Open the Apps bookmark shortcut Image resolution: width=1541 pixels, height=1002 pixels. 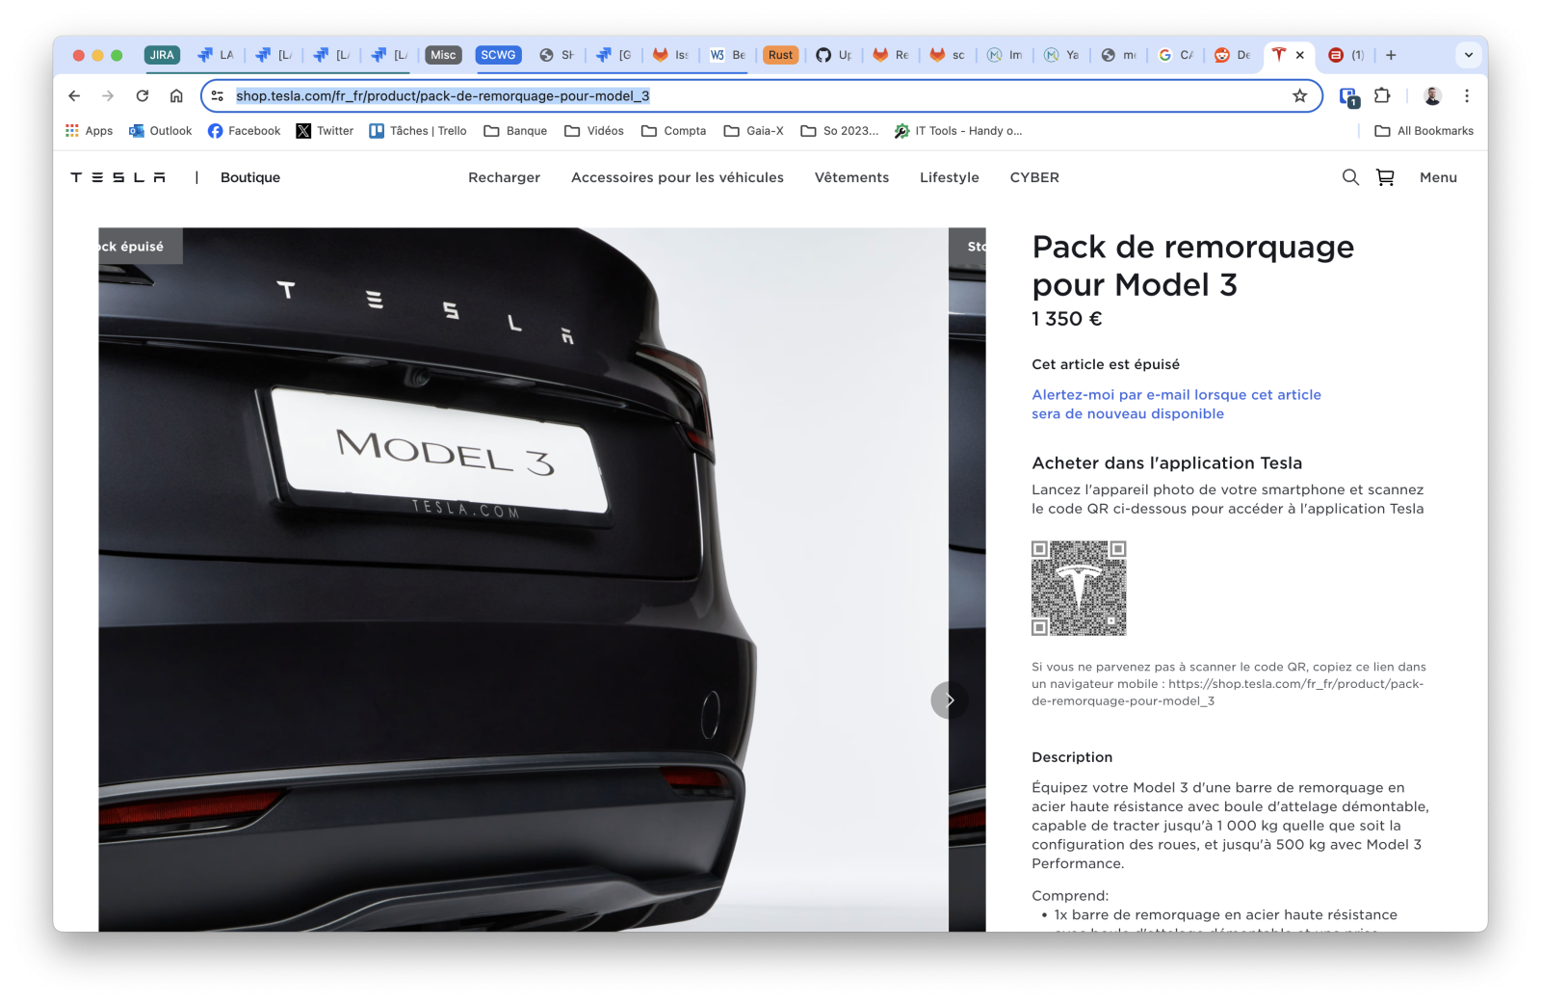[x=89, y=131]
